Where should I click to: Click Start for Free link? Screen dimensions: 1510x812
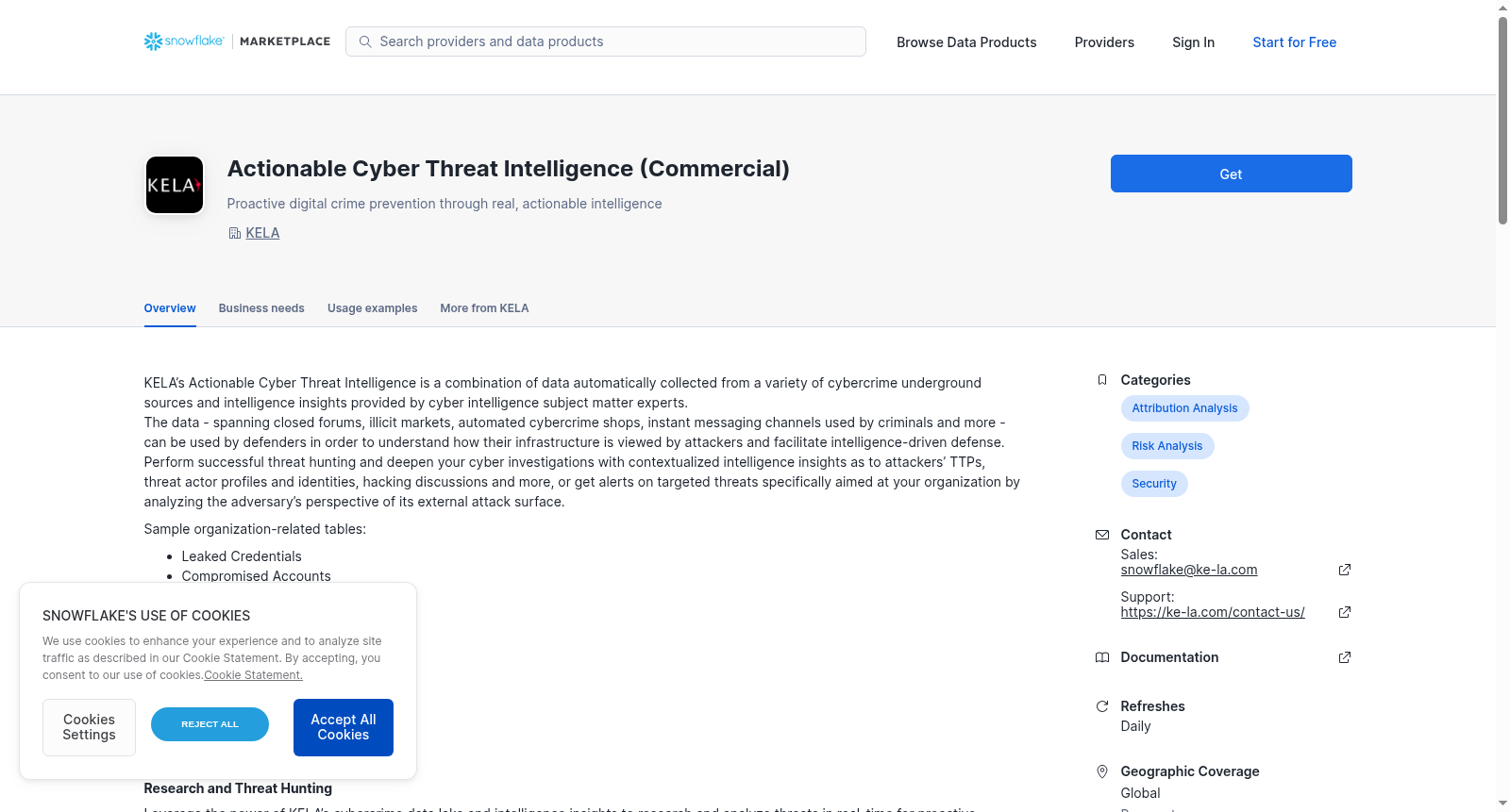click(1294, 42)
